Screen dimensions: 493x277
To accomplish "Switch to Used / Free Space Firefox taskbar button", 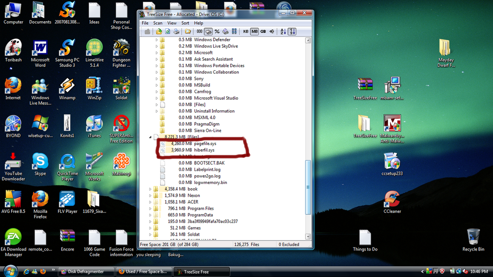I will click(x=143, y=271).
